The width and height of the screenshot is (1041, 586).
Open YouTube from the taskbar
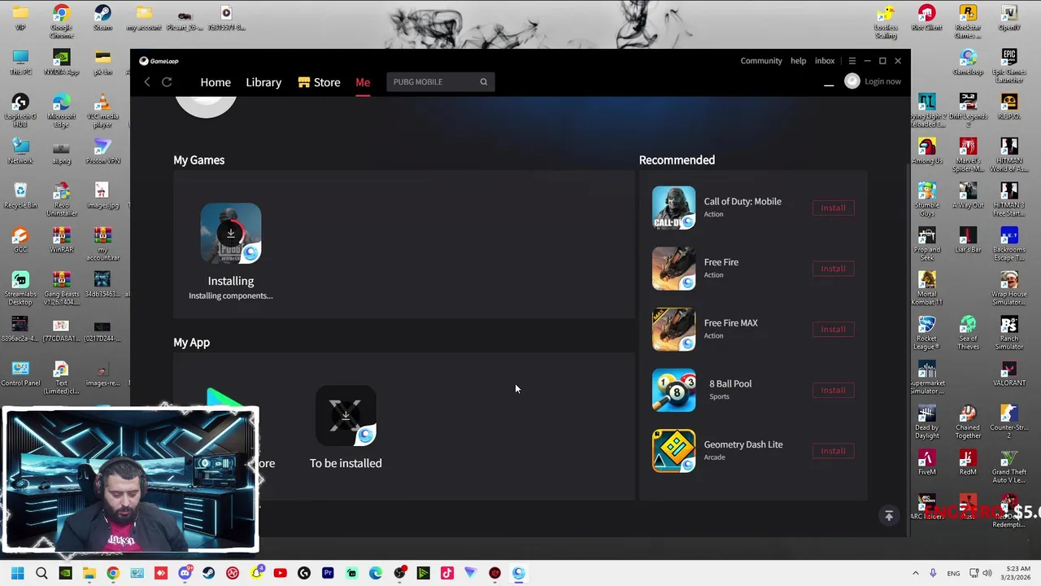(x=280, y=573)
